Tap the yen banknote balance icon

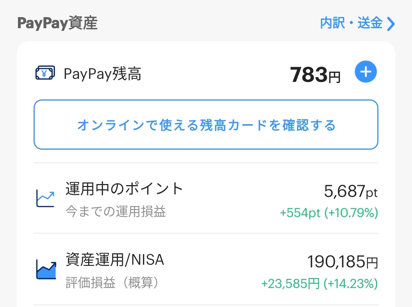(45, 73)
